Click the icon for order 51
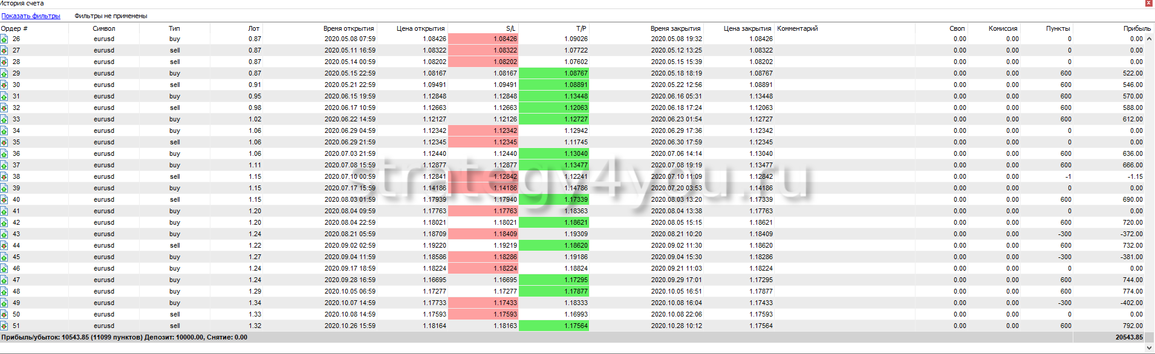 tap(4, 326)
